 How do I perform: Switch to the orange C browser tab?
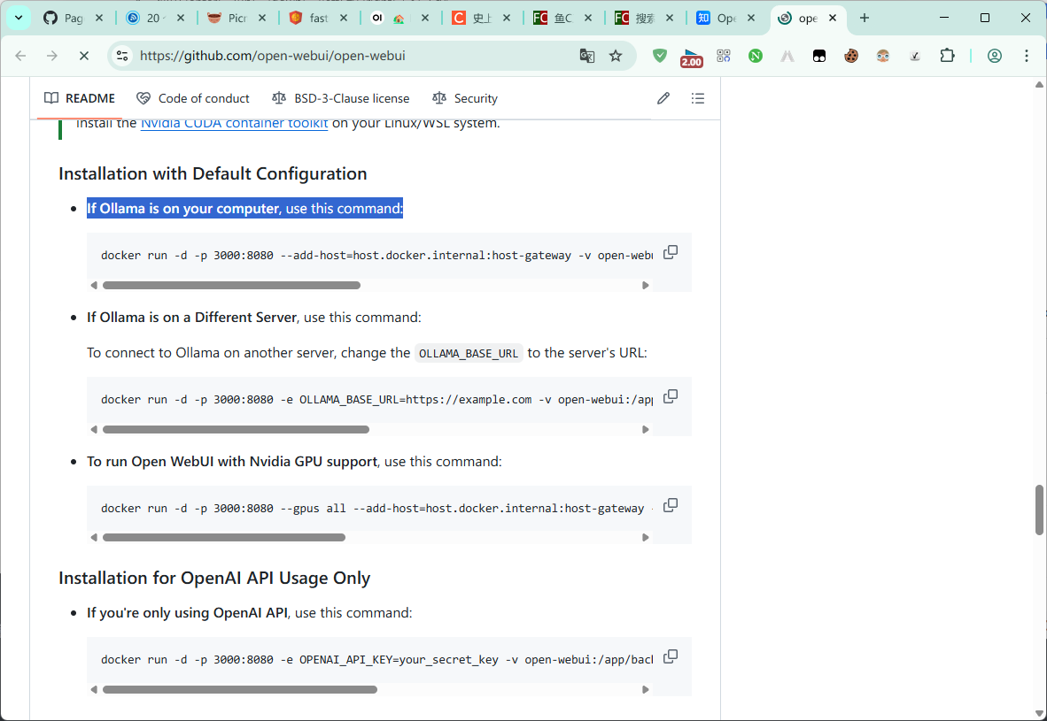[481, 18]
